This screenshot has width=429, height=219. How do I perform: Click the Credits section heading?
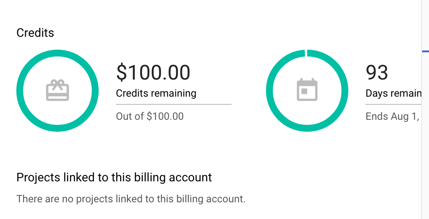[x=35, y=33]
